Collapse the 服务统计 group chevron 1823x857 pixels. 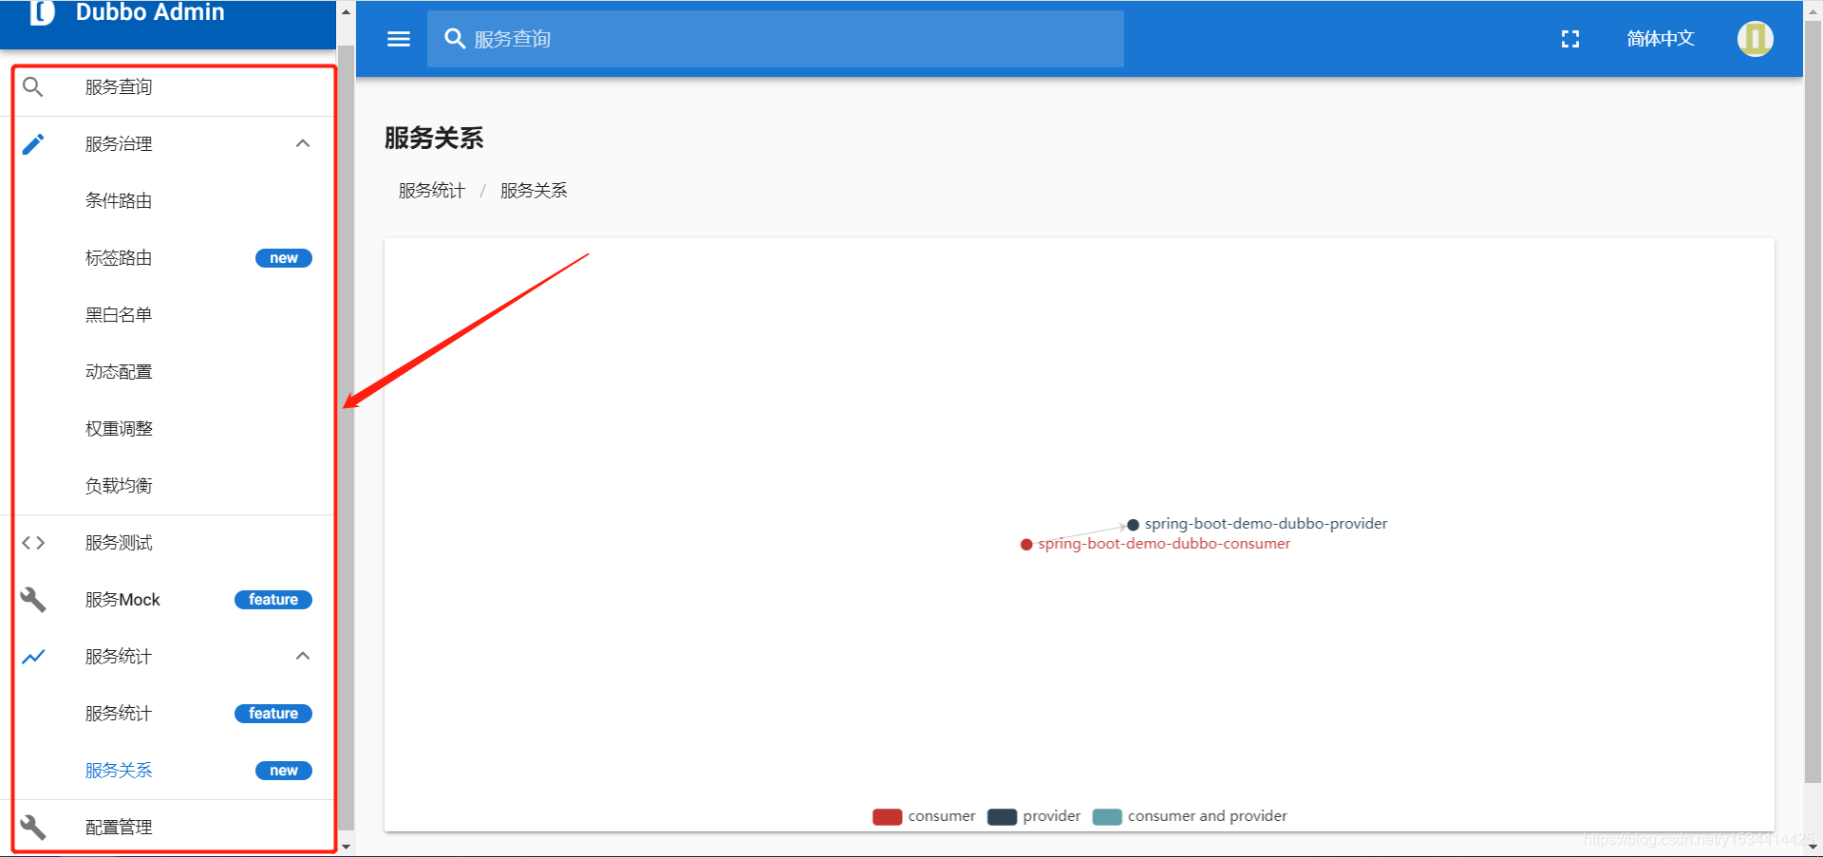tap(303, 657)
